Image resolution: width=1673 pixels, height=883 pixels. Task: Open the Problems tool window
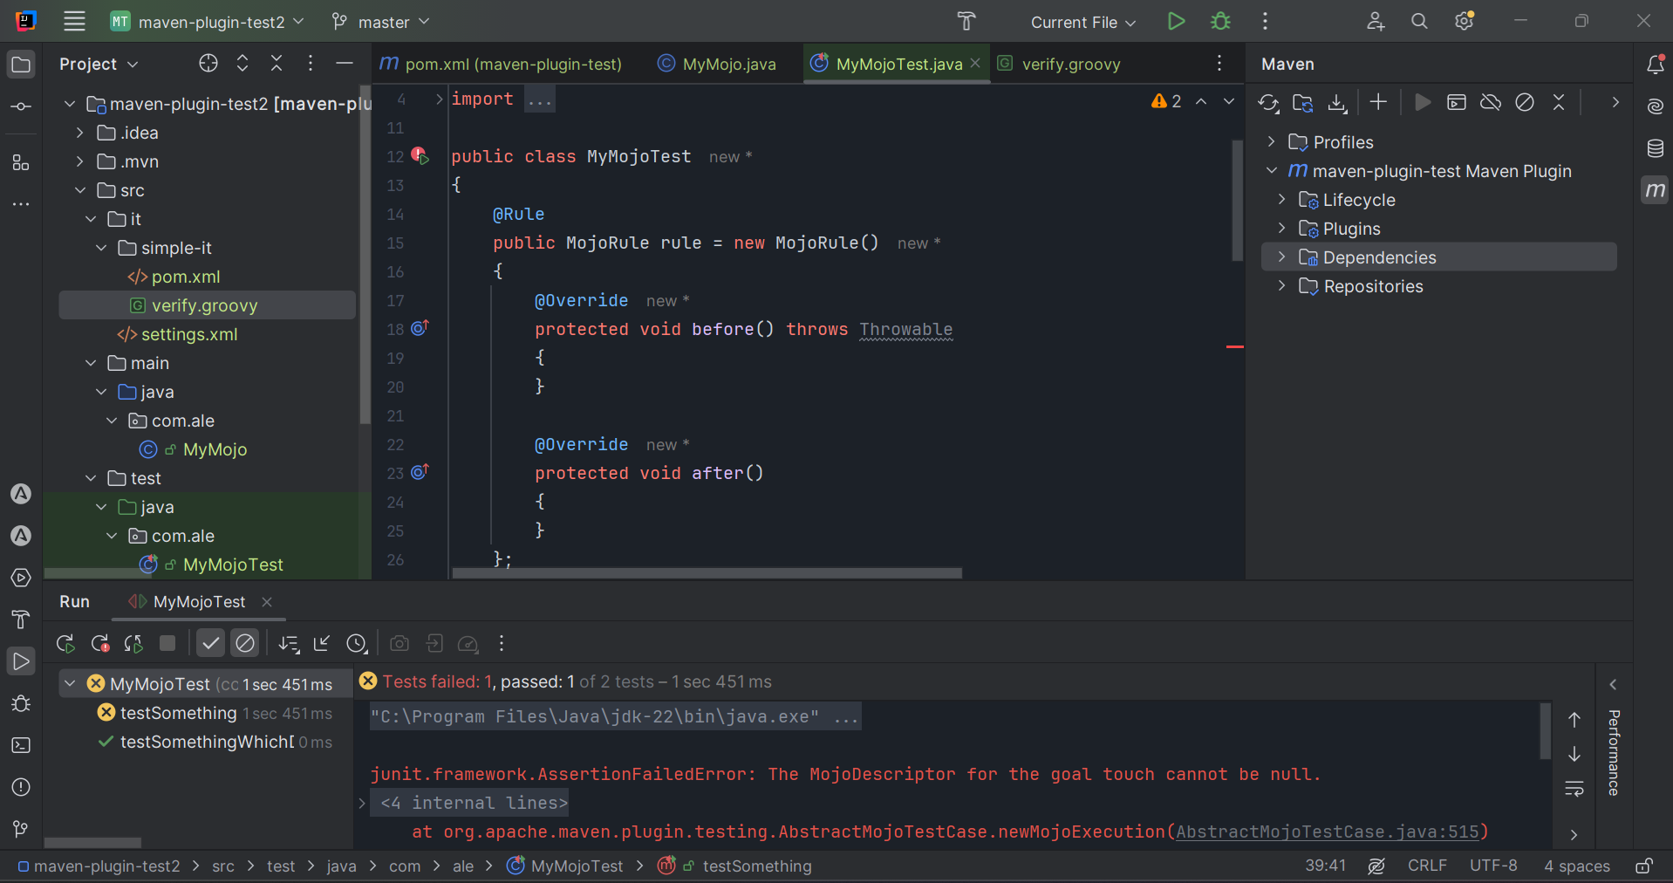click(21, 787)
